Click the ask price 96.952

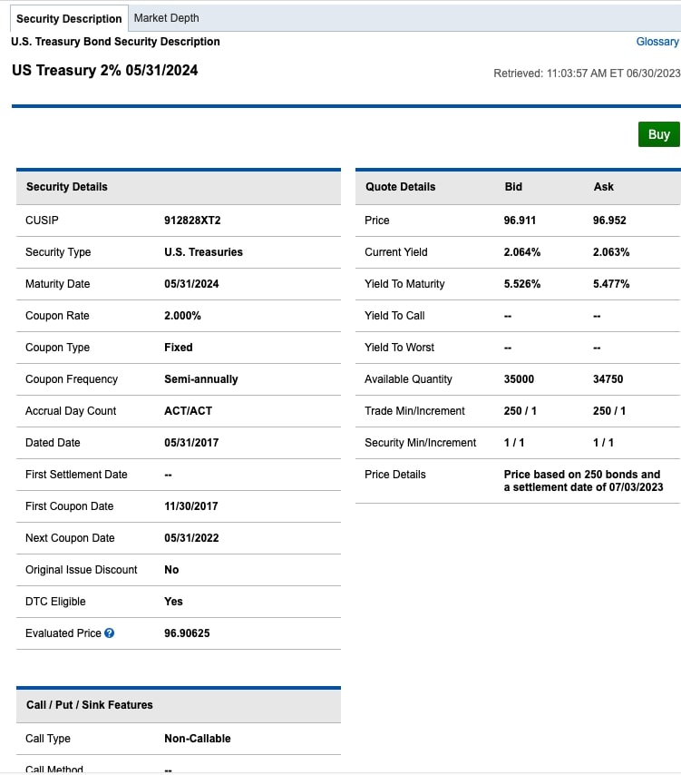(609, 221)
